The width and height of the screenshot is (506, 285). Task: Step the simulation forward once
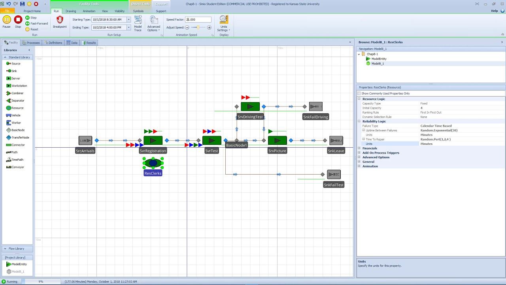31,18
